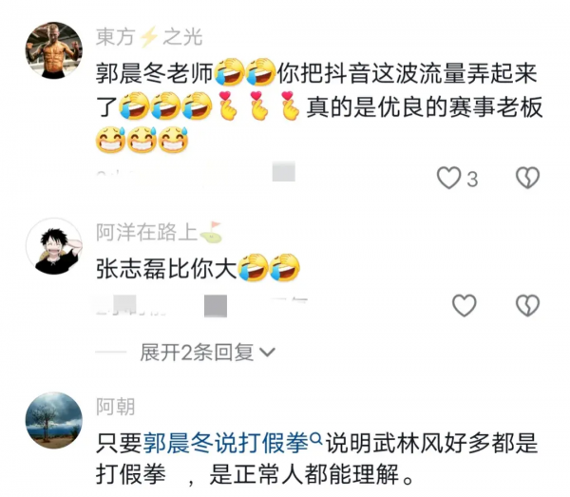Like 阿洋在路上's comment with heart icon
Image resolution: width=570 pixels, height=497 pixels.
465,305
